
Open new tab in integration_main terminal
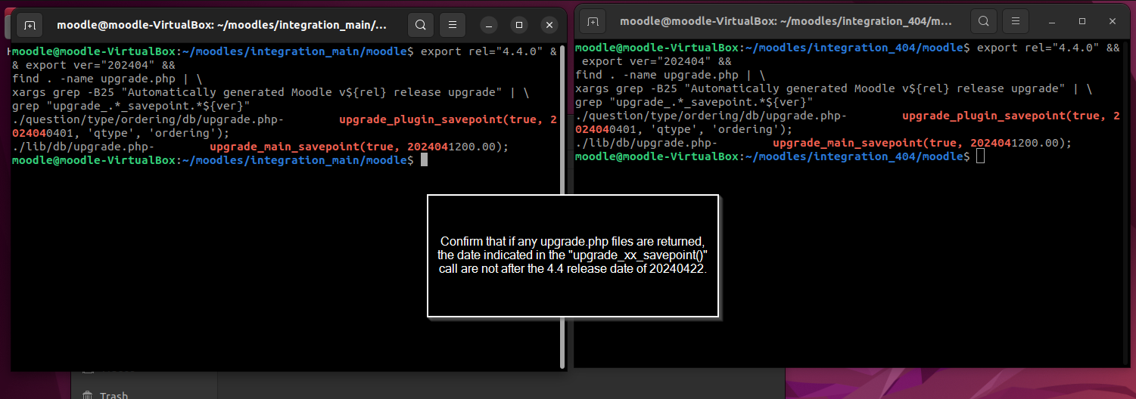pyautogui.click(x=30, y=25)
